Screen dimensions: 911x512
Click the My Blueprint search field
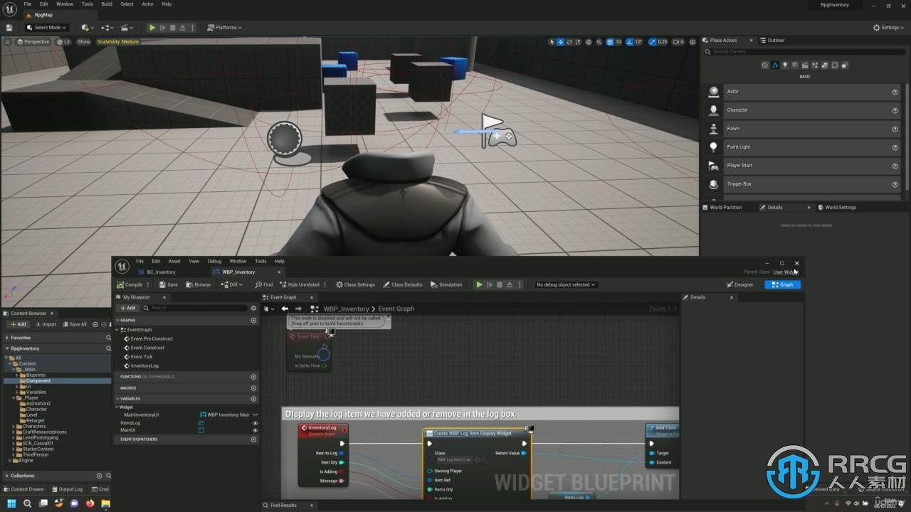coord(194,308)
